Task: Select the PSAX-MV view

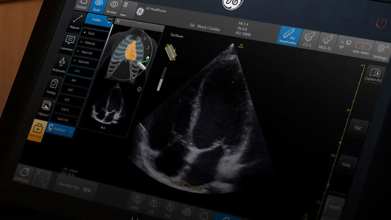Action: (x=89, y=53)
